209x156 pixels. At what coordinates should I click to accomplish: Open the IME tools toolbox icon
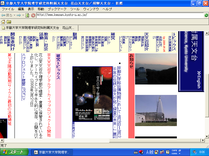coord(162,152)
